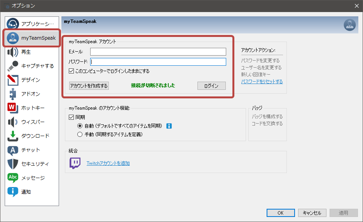Close the オプション dialog window
This screenshot has width=363, height=222.
(356, 6)
